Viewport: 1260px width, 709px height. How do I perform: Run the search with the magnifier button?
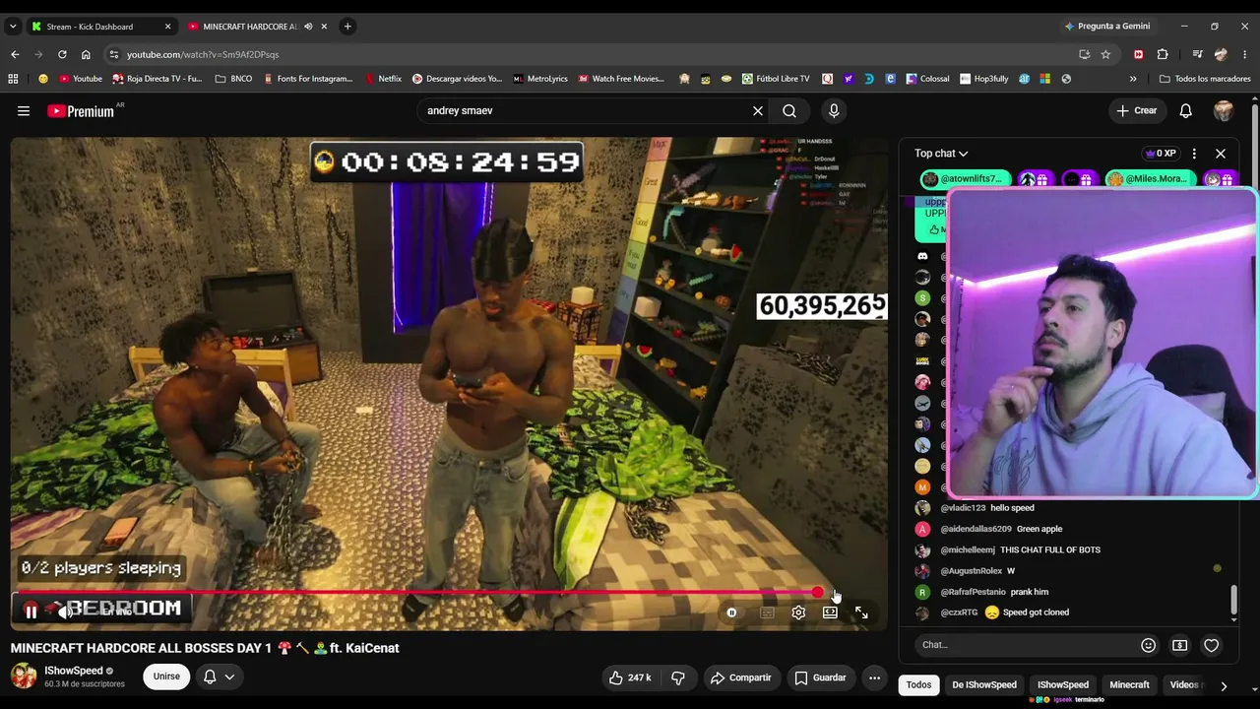(789, 111)
